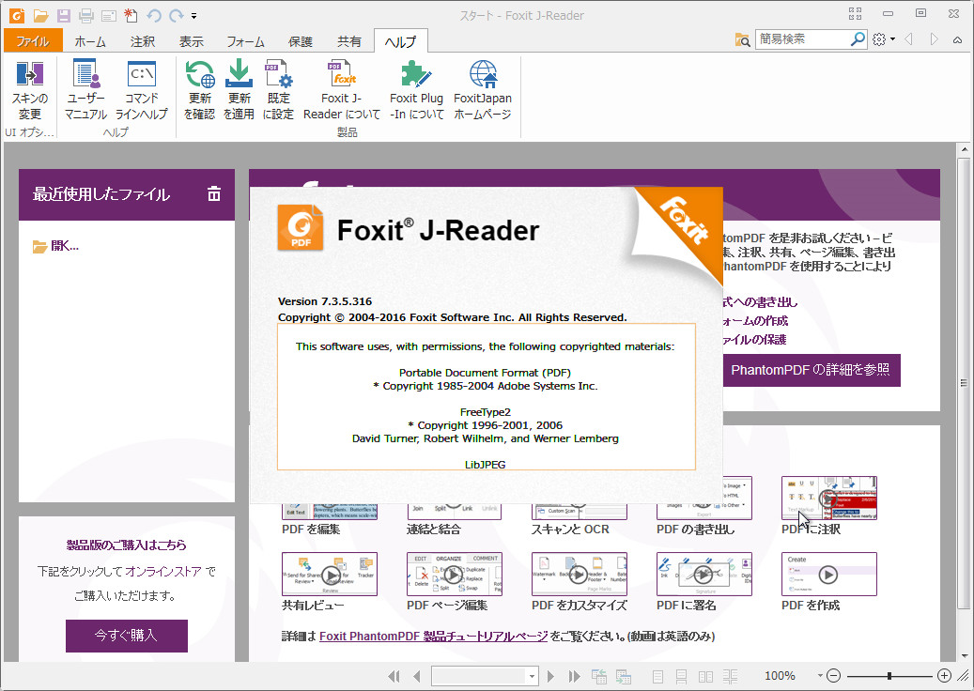This screenshot has width=974, height=691.
Task: Switch to the フォーム (Form) tab
Action: click(x=245, y=41)
